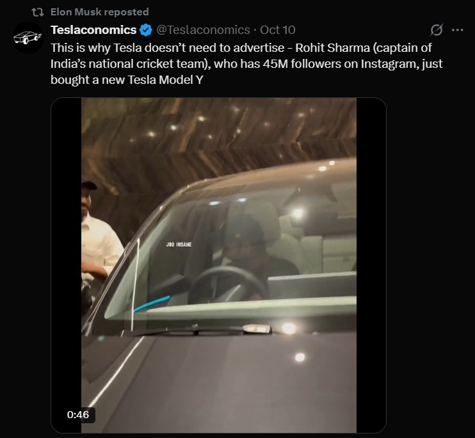The image size is (475, 438).
Task: Open the three-dot more options menu
Action: [457, 30]
